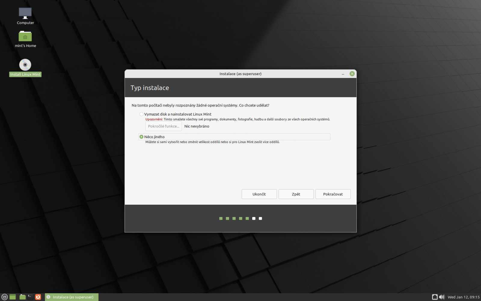Click the 'Co chcete udělat?' question text
Viewport: 481px width, 301px height.
254,105
